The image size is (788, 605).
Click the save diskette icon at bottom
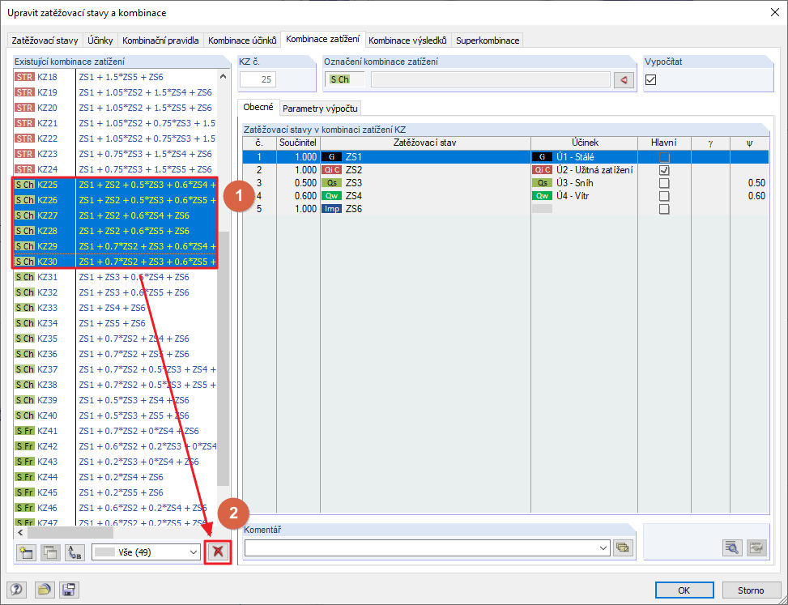click(69, 590)
